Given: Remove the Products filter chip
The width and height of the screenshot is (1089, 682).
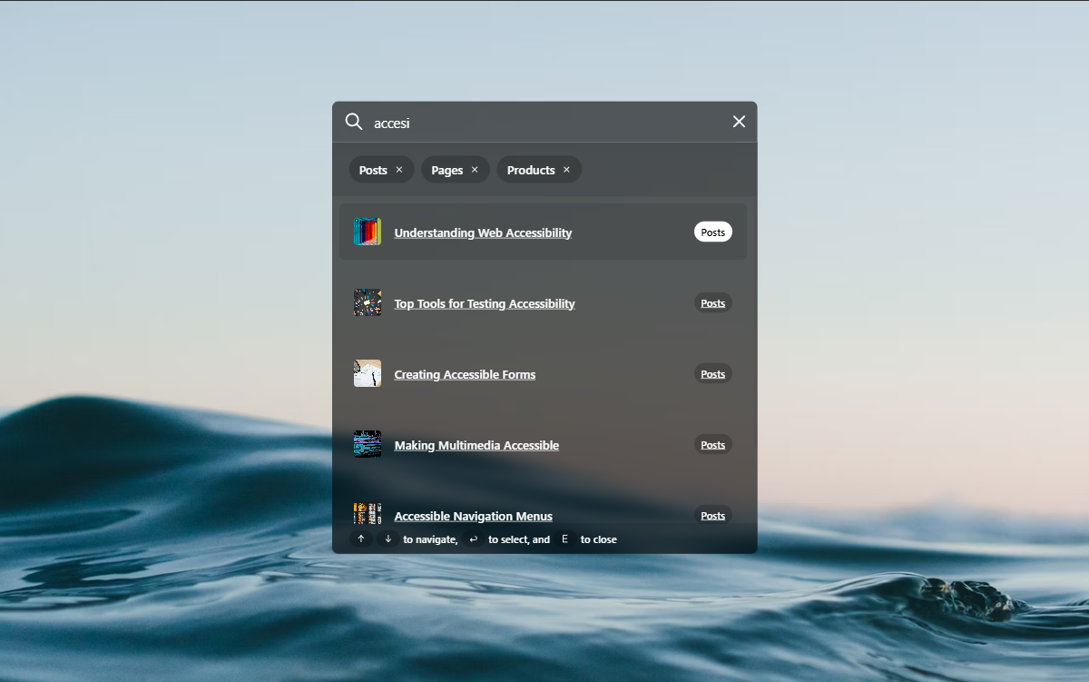Looking at the screenshot, I should pos(567,170).
